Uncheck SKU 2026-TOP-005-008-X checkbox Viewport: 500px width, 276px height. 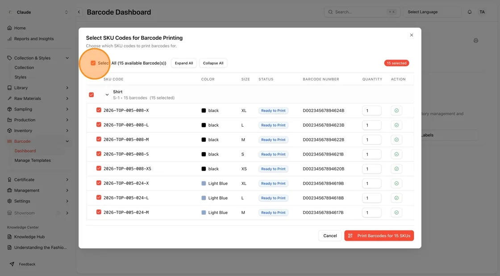[x=99, y=110]
